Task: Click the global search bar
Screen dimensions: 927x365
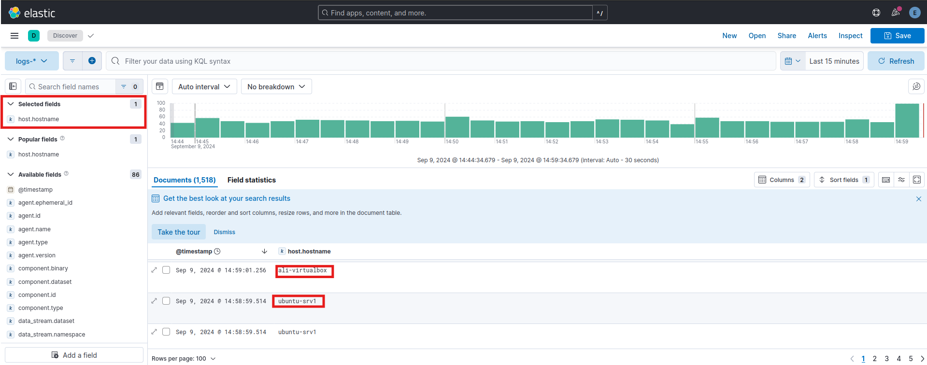Action: (455, 13)
